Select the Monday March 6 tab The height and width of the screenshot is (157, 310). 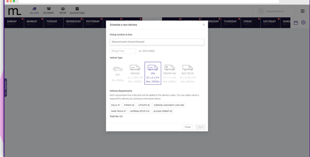pos(34,22)
